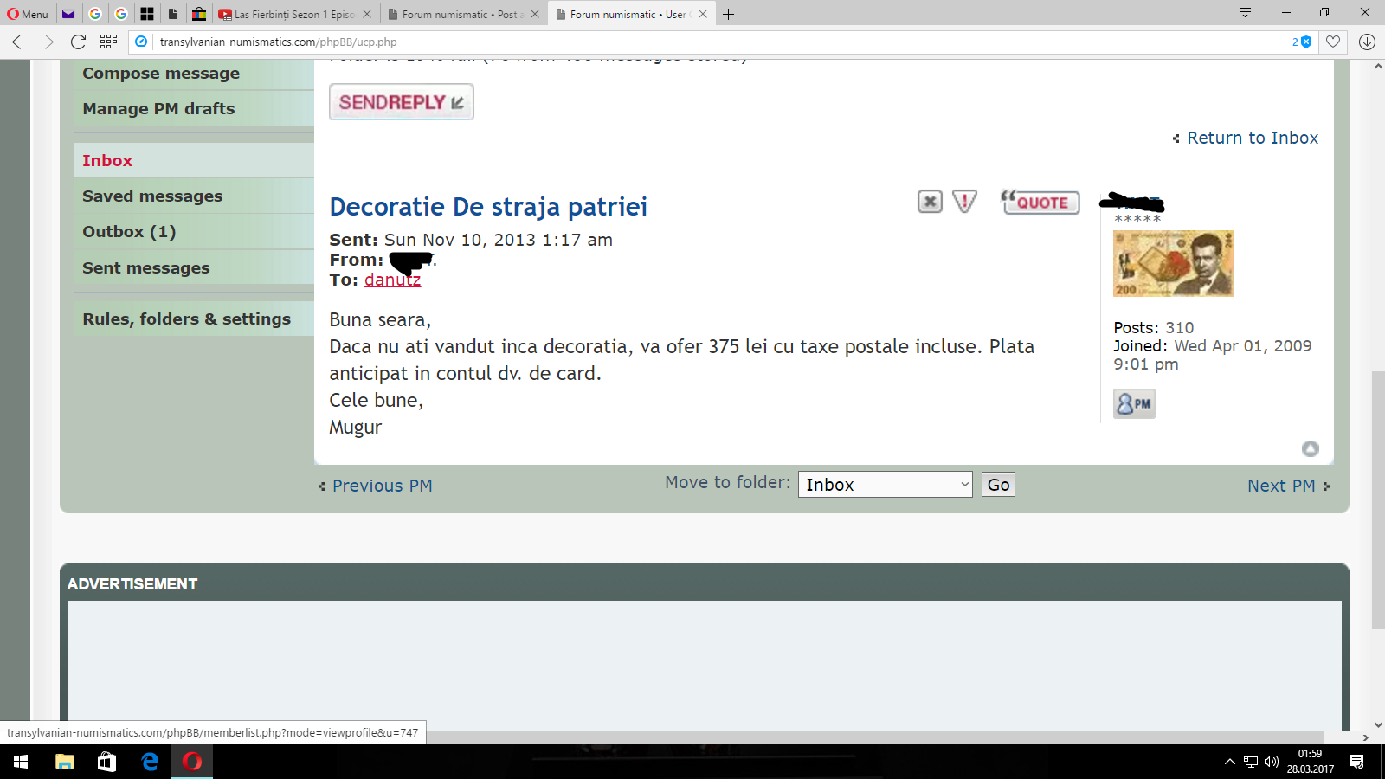Click the scroll-to-top arrow icon in message
The width and height of the screenshot is (1385, 779).
tap(1310, 448)
